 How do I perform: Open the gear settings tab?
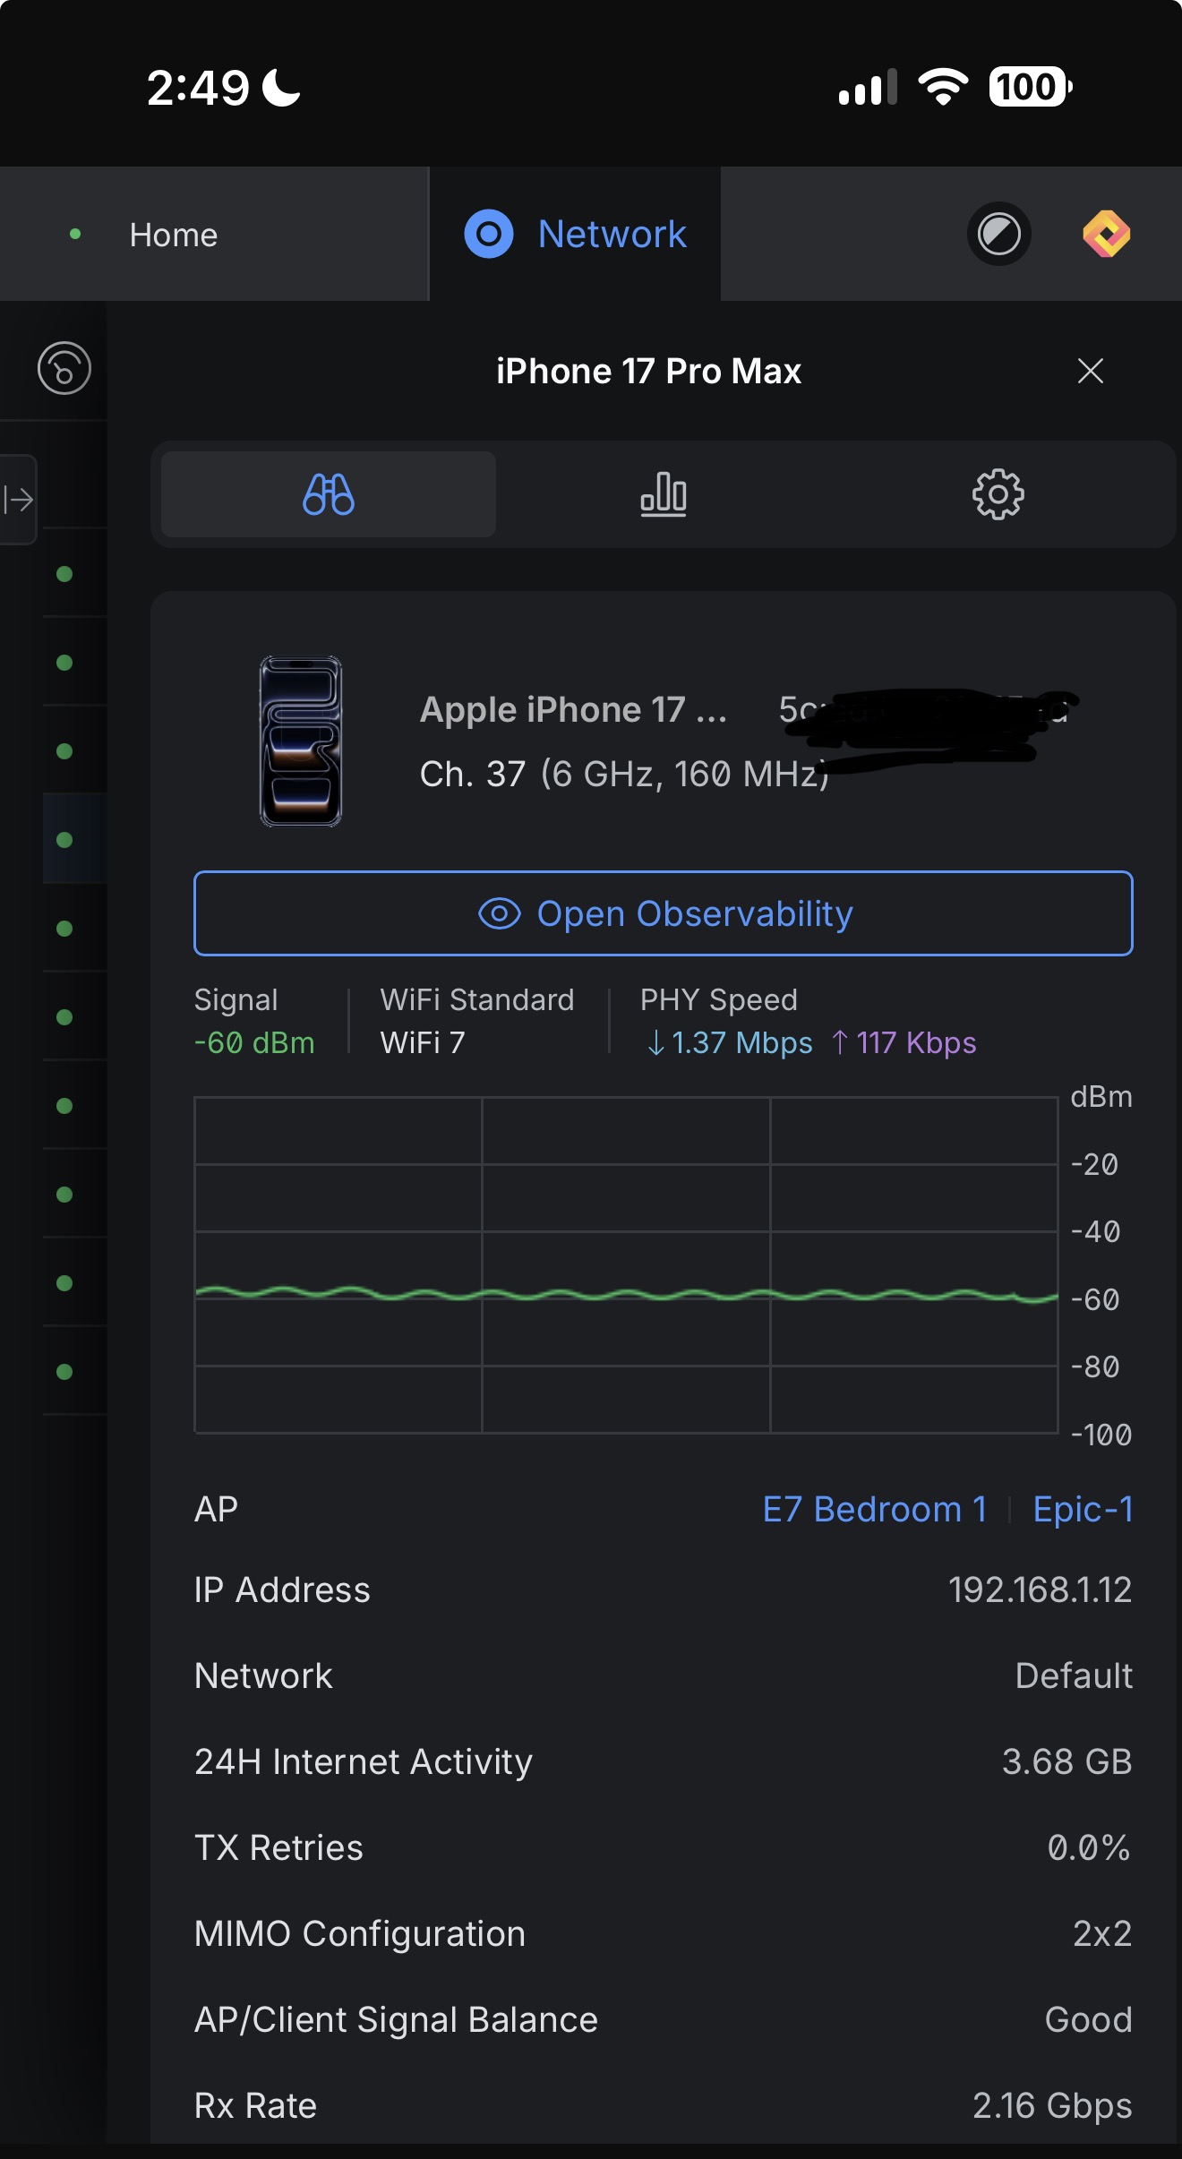point(998,494)
